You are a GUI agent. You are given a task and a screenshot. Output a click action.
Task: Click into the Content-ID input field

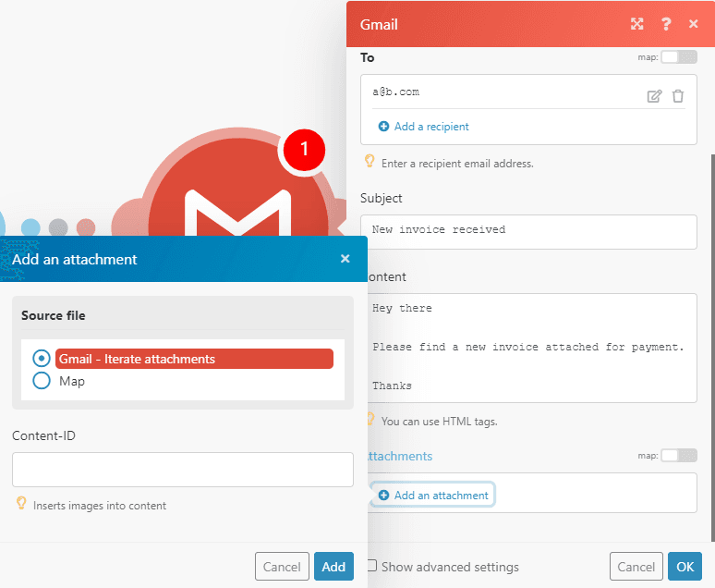183,470
